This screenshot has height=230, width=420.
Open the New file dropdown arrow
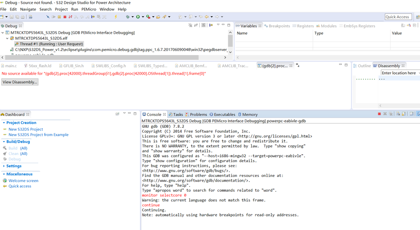coord(6,17)
